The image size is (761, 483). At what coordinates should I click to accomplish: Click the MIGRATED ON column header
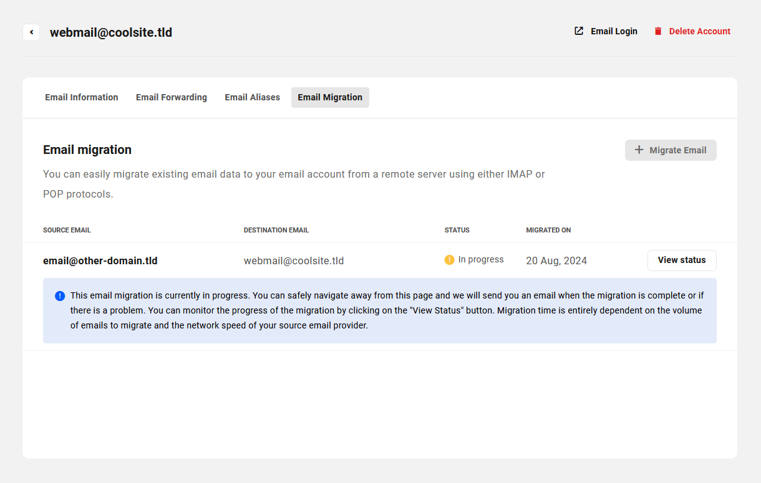[548, 230]
